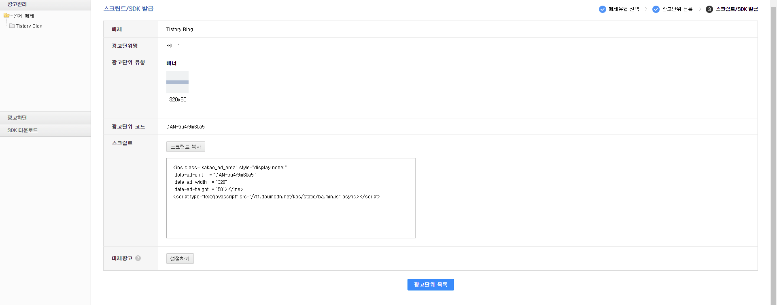Select the DAN-tru4r9m60a5i ad unit code text

coord(186,127)
